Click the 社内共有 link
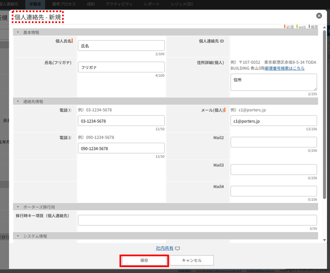 tap(164, 248)
